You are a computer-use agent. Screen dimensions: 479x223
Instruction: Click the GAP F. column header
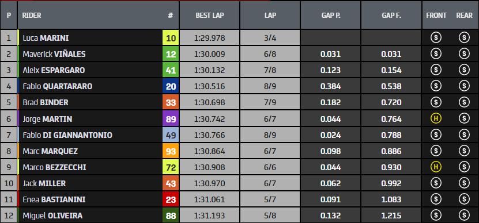point(391,16)
